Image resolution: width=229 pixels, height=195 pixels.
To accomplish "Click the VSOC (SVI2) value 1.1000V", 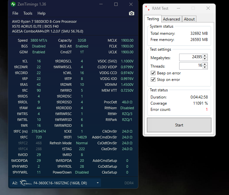I will click(127, 61).
